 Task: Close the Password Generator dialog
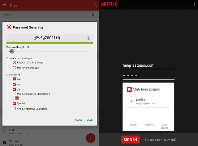(79, 120)
